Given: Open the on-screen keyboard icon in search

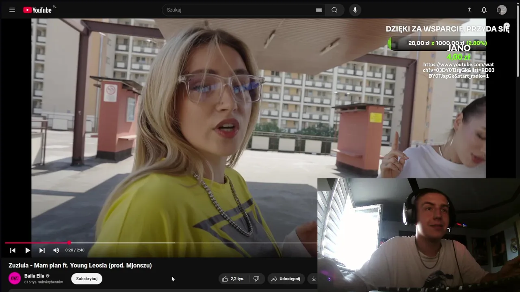Looking at the screenshot, I should point(319,10).
